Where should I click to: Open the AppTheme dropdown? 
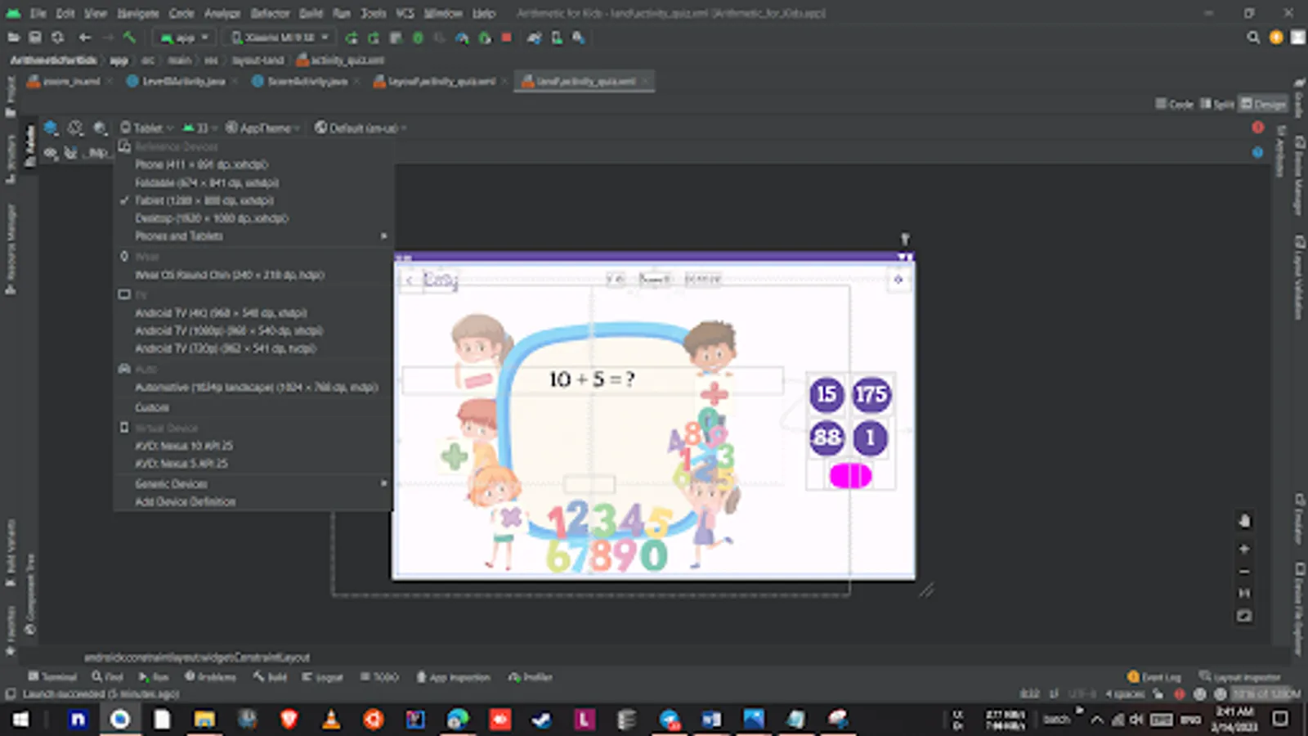[x=263, y=128]
